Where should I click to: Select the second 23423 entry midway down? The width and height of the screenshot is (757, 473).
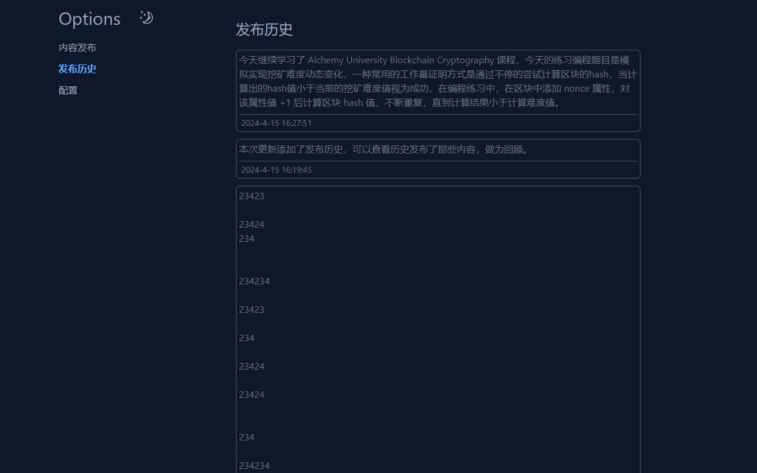click(251, 309)
